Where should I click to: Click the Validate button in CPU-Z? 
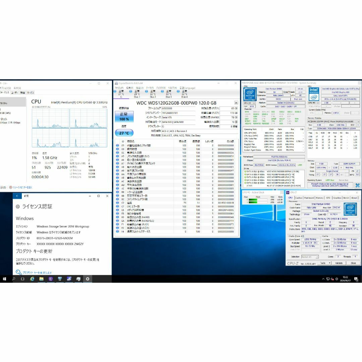coord(339,263)
